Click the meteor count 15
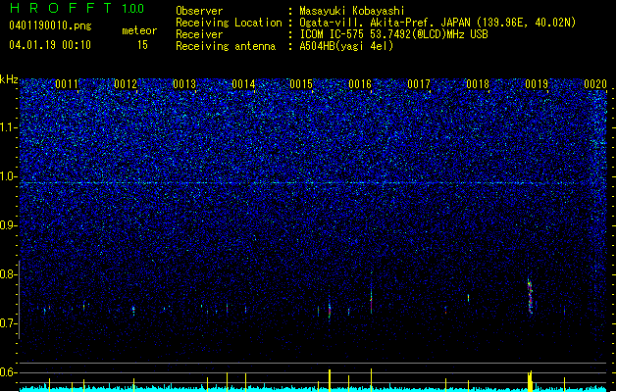The width and height of the screenshot is (617, 392). (142, 45)
